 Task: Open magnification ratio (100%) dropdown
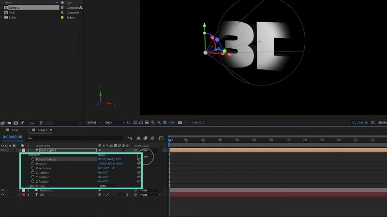[x=94, y=122]
